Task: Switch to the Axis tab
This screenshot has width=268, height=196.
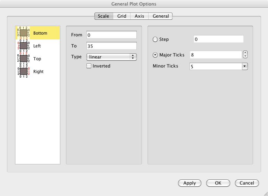Action: (x=140, y=16)
